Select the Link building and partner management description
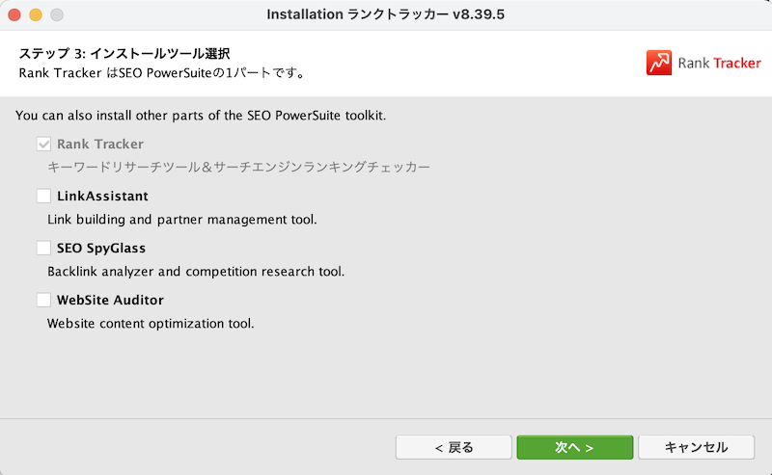 coord(182,220)
